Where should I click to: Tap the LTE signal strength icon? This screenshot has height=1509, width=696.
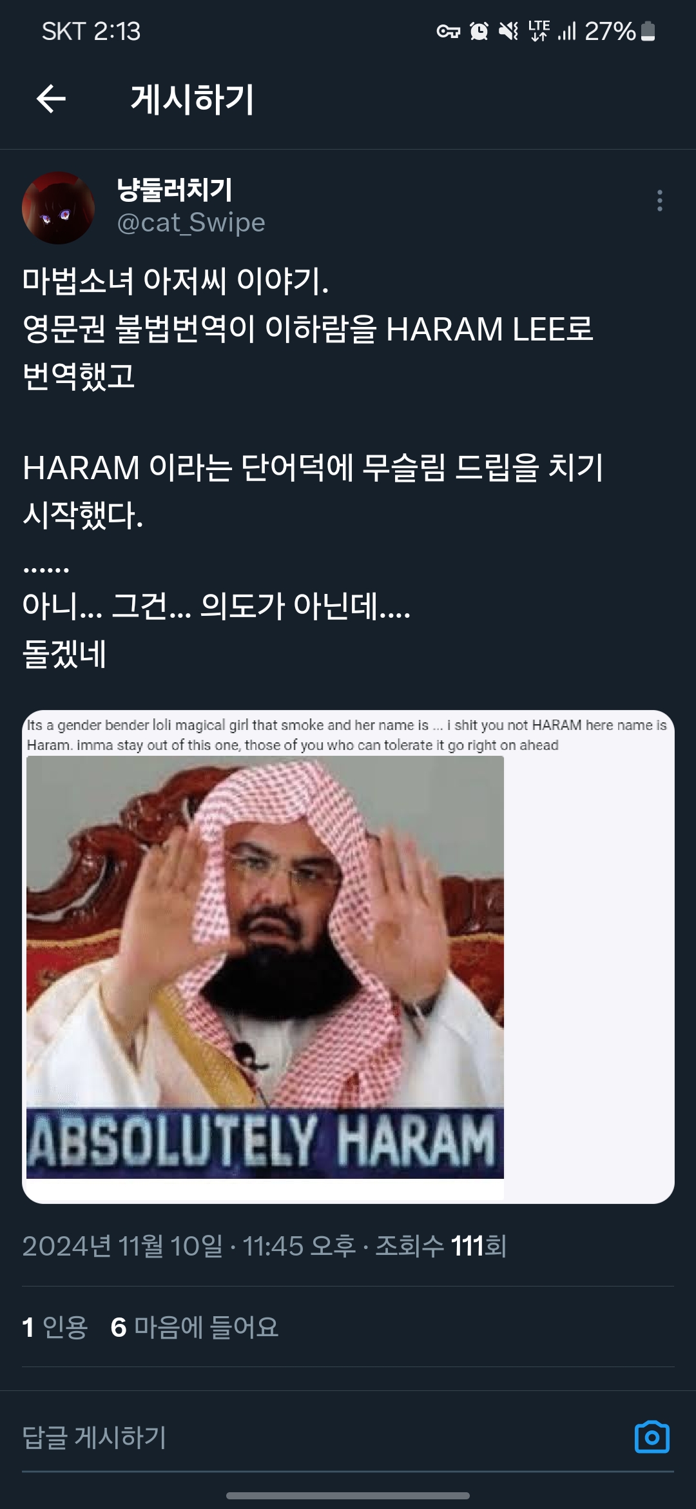pos(567,31)
